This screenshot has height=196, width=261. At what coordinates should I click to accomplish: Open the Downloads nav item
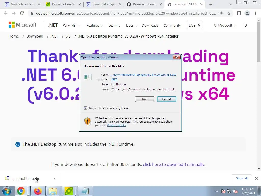pyautogui.click(x=150, y=26)
